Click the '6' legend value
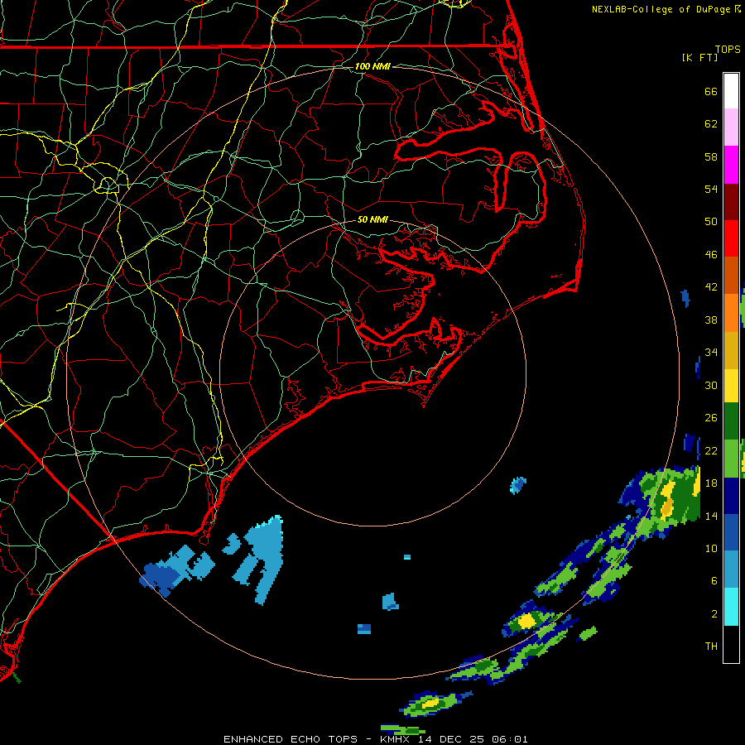745x745 pixels. [714, 581]
